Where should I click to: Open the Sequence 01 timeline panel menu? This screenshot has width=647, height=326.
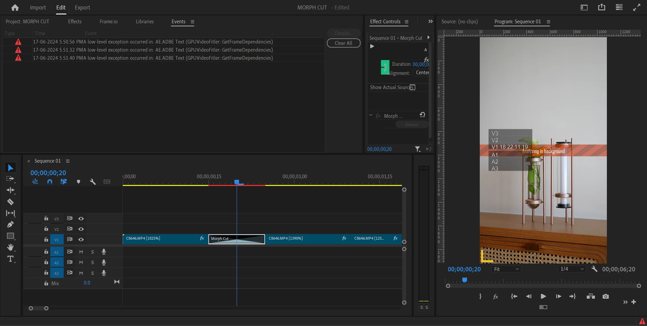(68, 161)
